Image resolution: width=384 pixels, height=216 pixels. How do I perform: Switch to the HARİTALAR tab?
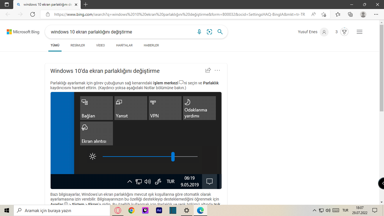point(124,45)
